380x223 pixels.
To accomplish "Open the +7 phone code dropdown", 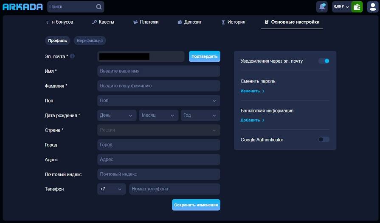I will pos(112,189).
